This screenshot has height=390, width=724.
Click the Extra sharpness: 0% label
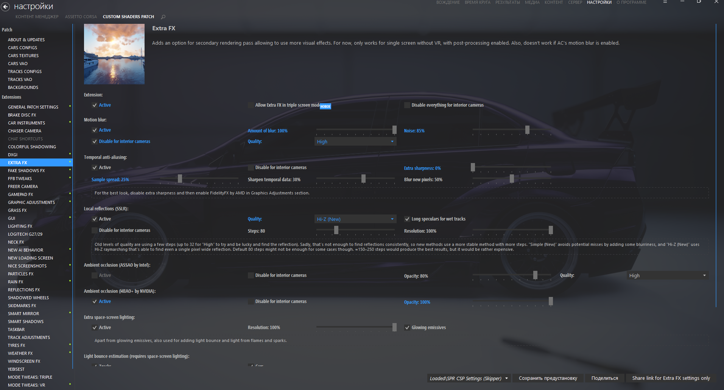(422, 168)
